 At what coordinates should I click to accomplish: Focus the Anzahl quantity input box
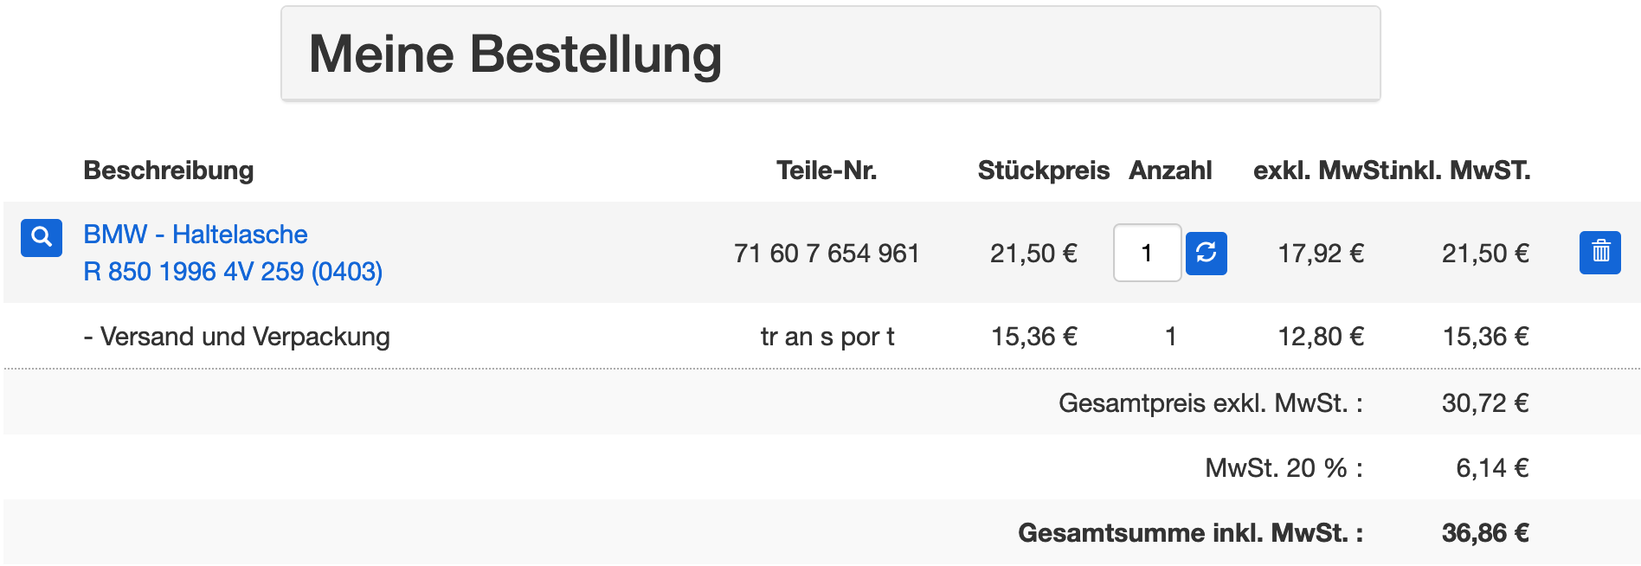[1147, 253]
